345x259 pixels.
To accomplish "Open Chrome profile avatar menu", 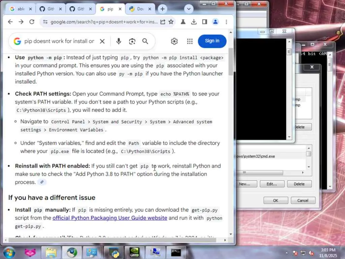I will pos(215,22).
